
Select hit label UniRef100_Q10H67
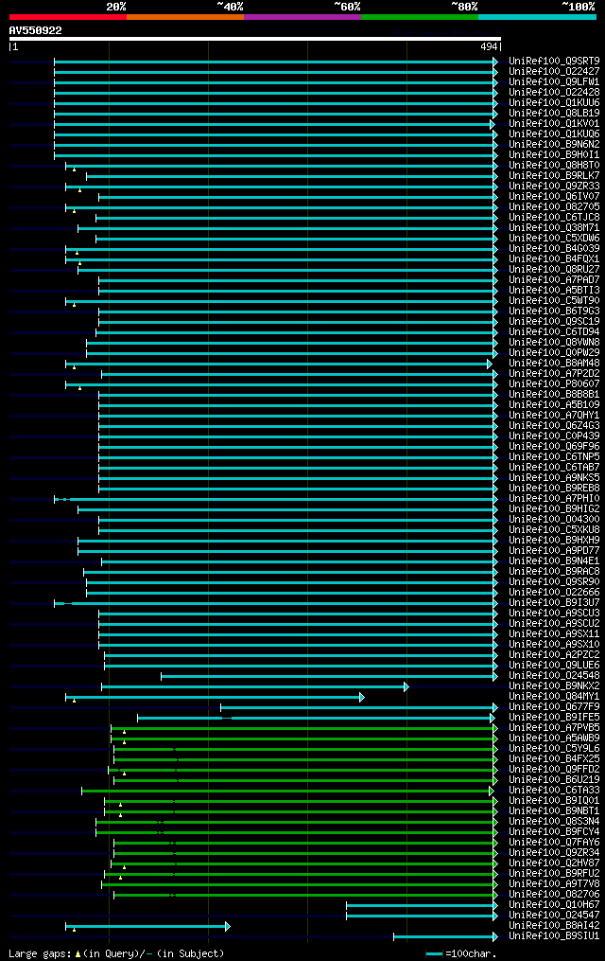pyautogui.click(x=554, y=905)
